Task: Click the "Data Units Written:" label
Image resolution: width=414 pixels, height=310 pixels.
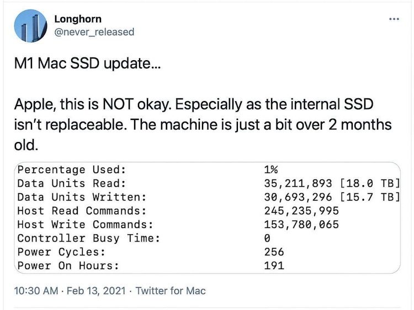Action: coord(82,197)
